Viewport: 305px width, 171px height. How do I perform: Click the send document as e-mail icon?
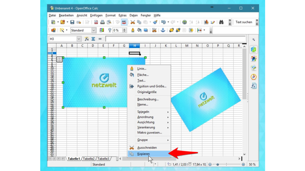pyautogui.click(x=79, y=22)
